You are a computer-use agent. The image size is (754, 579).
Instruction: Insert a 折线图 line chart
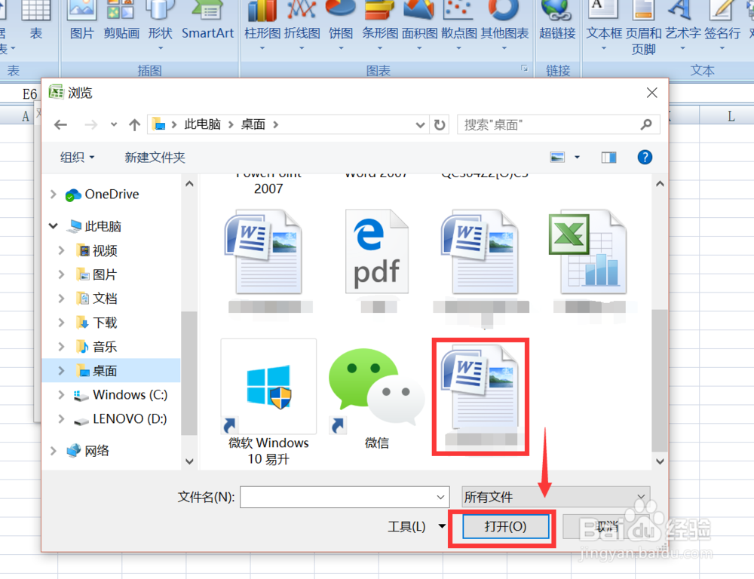point(302,24)
